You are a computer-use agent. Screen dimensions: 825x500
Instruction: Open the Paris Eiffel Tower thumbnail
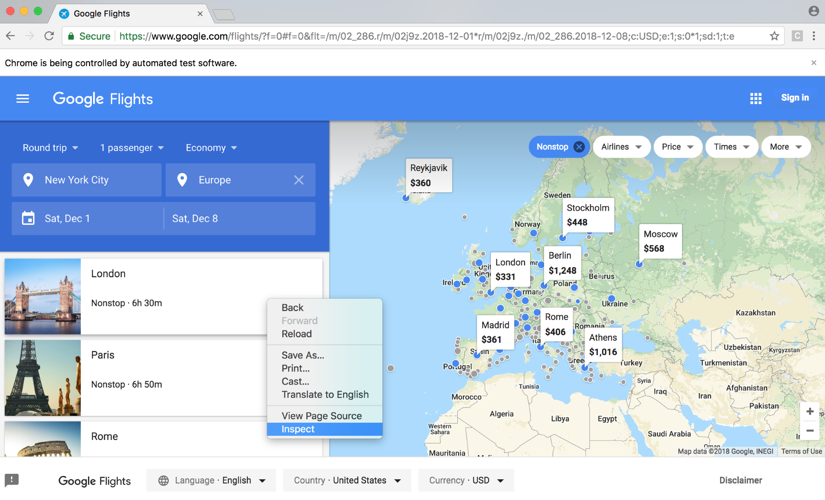(43, 377)
